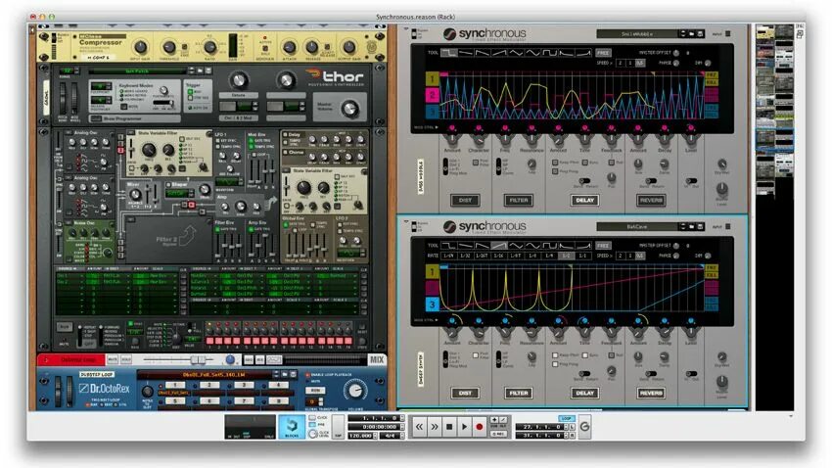
Task: Toggle DELAY effect on upper Synchronous
Action: tap(584, 200)
